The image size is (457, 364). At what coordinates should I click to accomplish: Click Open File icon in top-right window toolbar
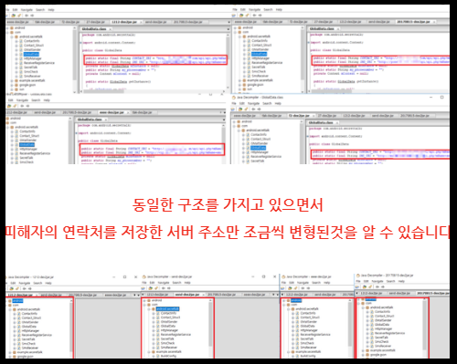click(x=235, y=16)
